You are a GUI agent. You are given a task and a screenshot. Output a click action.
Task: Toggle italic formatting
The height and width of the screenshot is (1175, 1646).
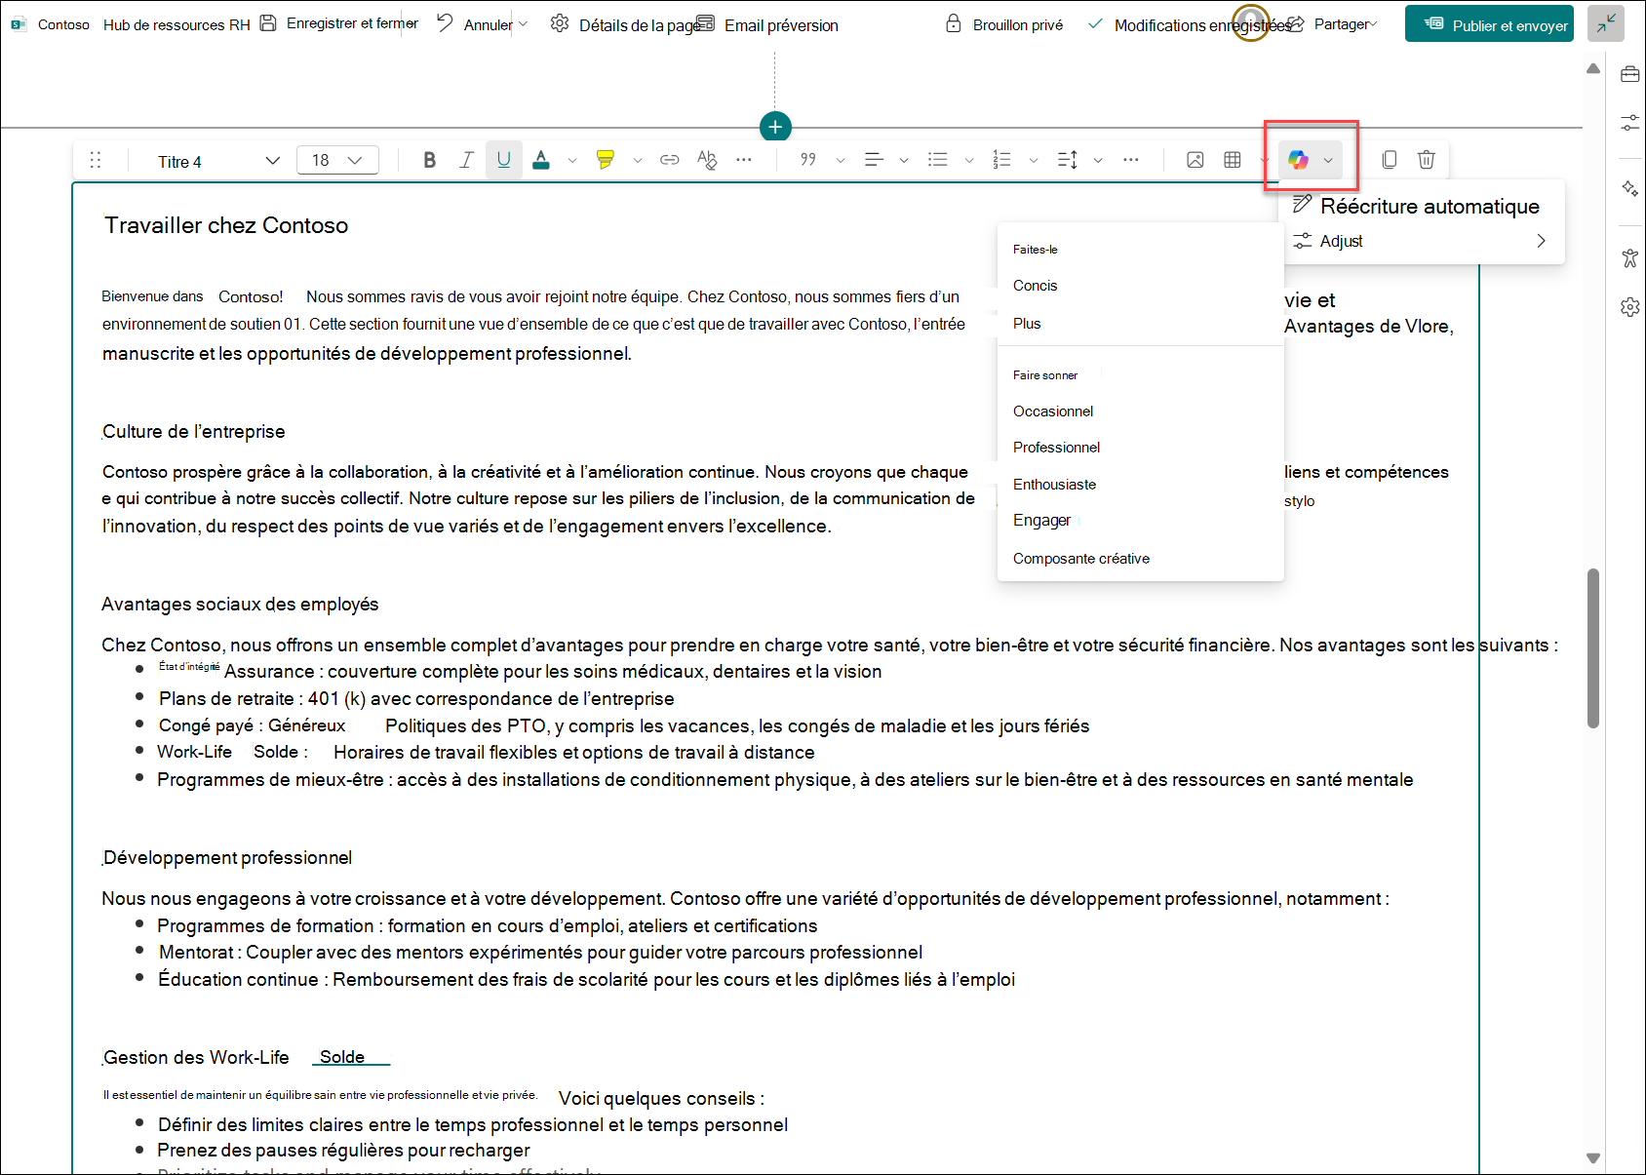coord(466,160)
